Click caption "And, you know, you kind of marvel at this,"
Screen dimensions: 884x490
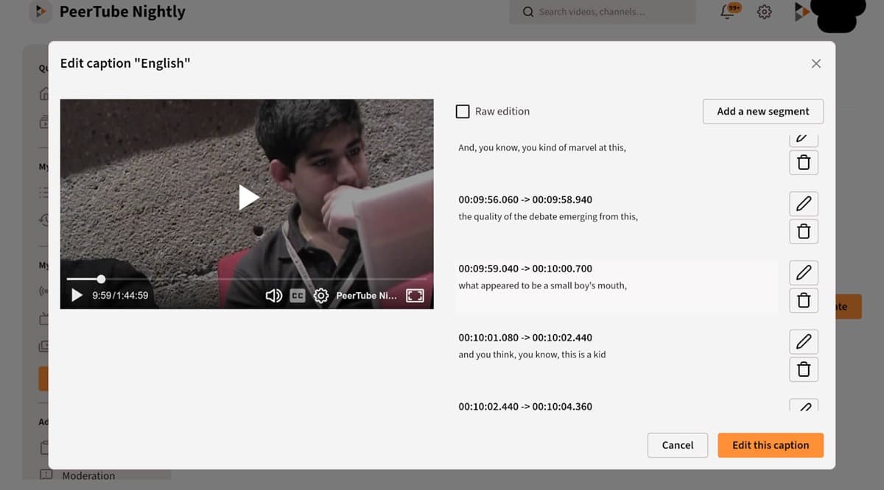pos(542,148)
